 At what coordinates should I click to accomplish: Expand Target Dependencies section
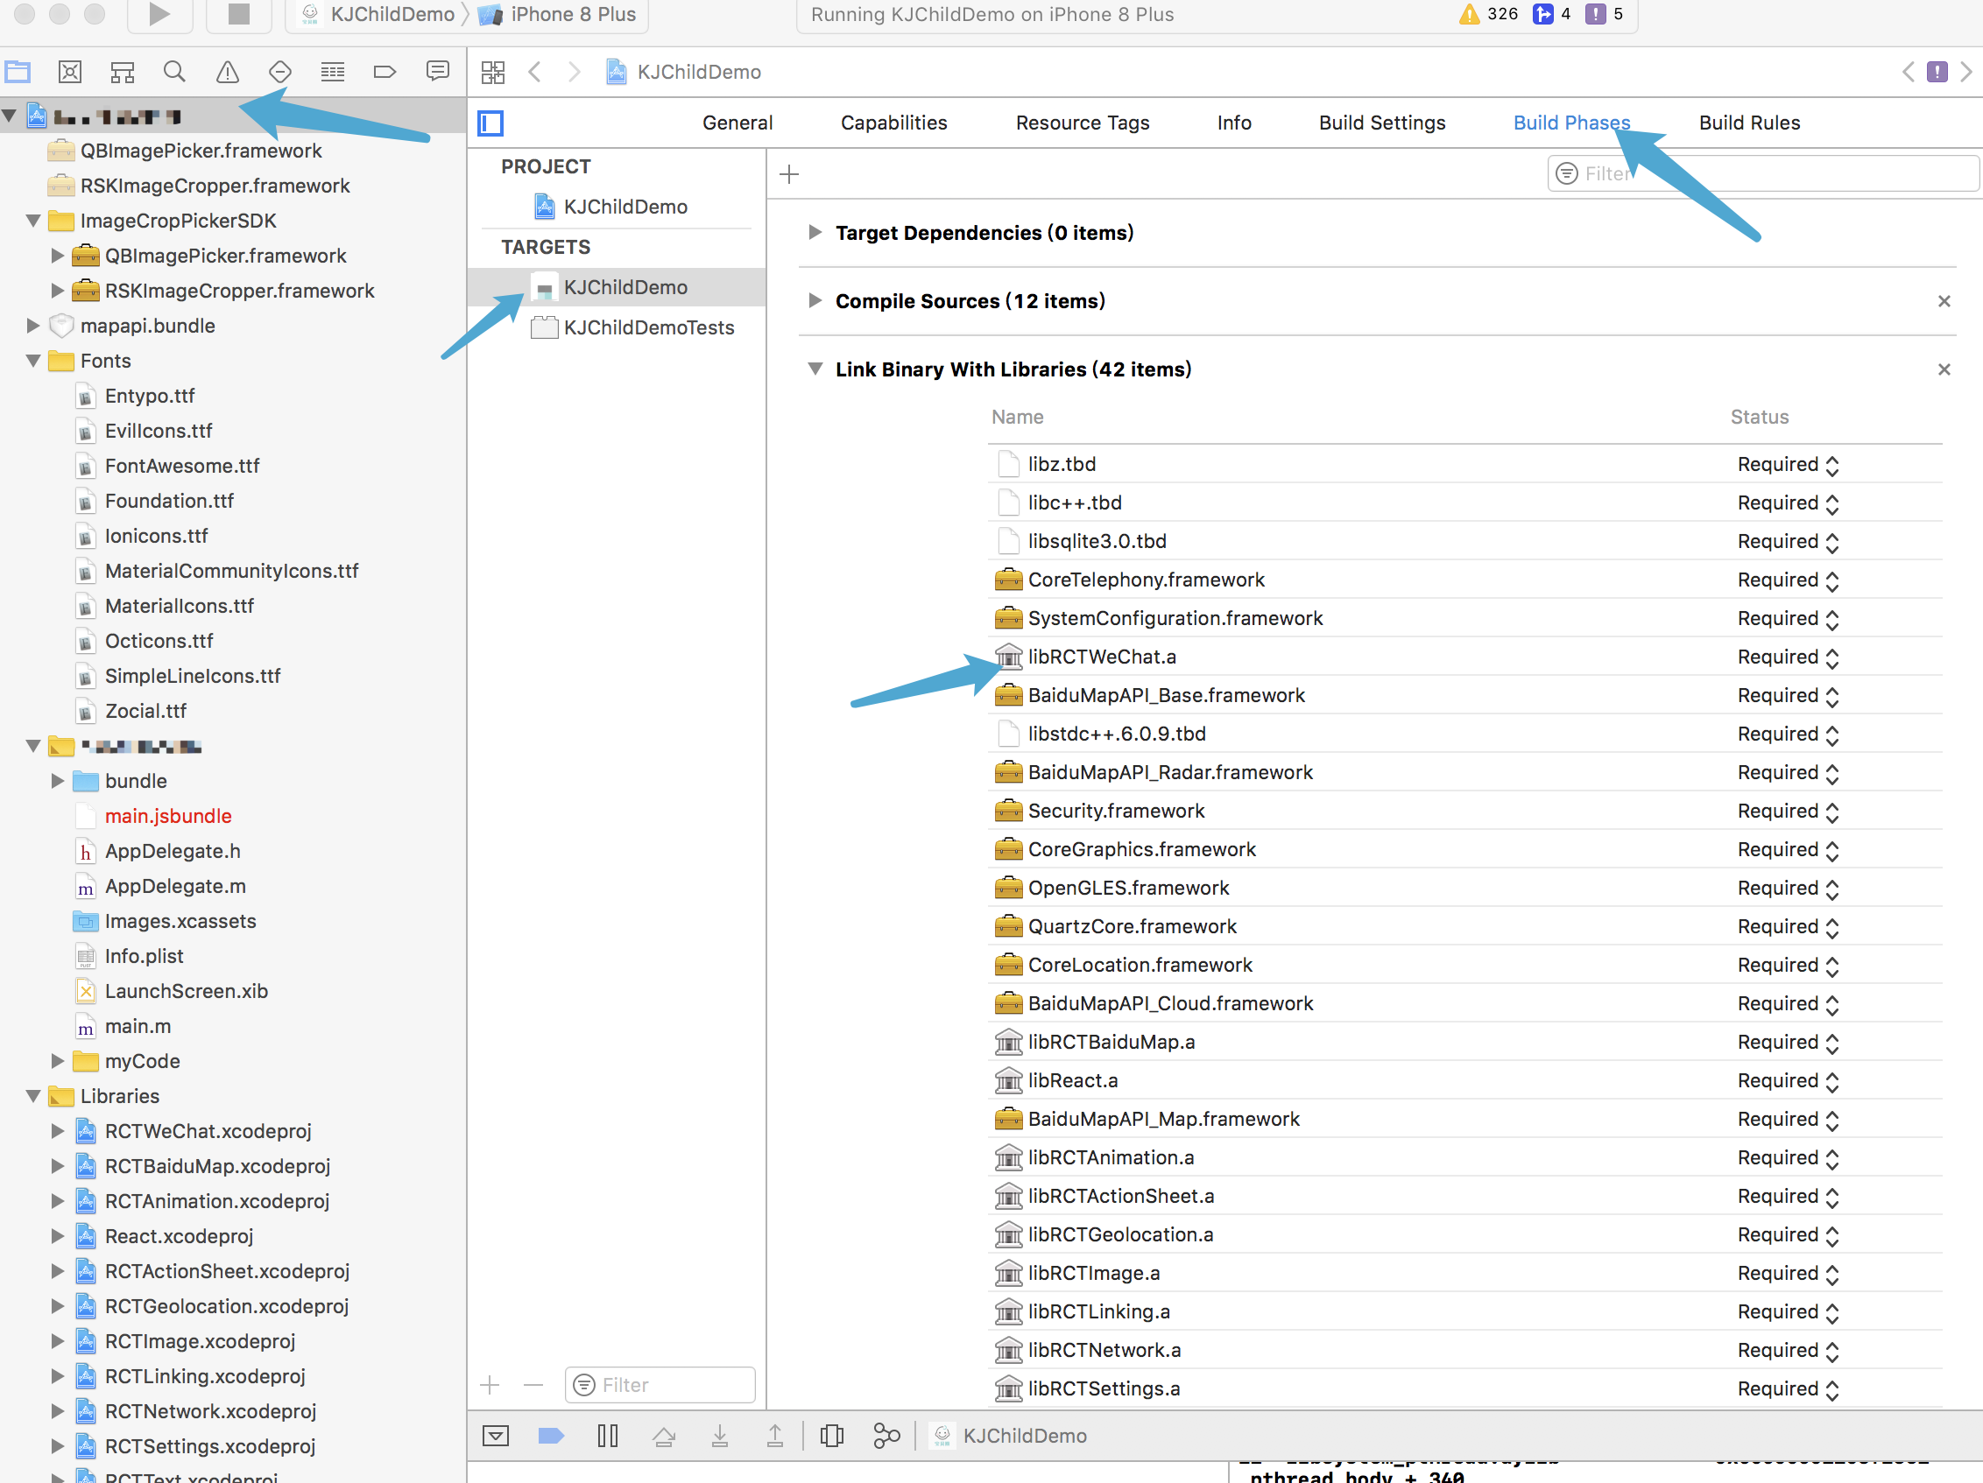[x=815, y=233]
